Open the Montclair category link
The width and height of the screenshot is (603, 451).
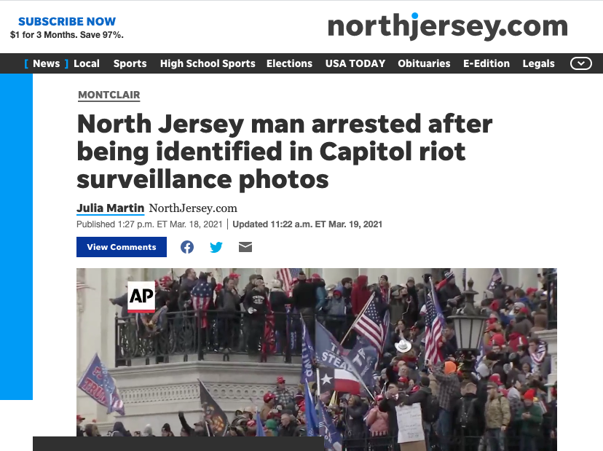click(x=109, y=95)
